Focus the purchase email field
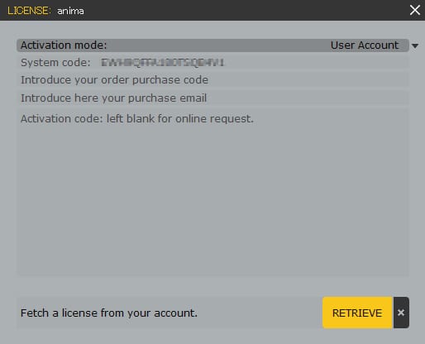425x344 pixels. (212, 98)
